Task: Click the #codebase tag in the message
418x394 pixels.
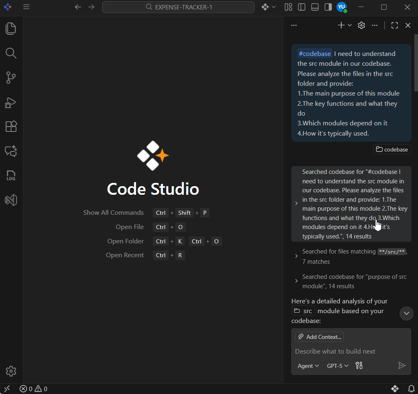Action: tap(315, 53)
